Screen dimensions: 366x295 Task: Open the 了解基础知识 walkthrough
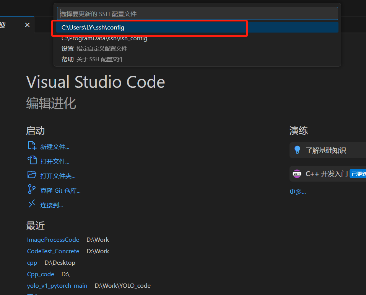[328, 150]
